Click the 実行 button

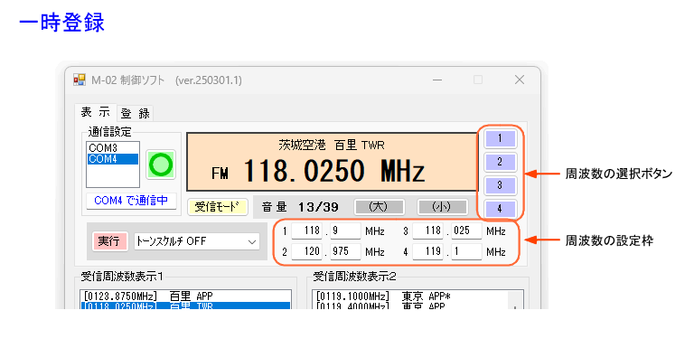click(109, 241)
